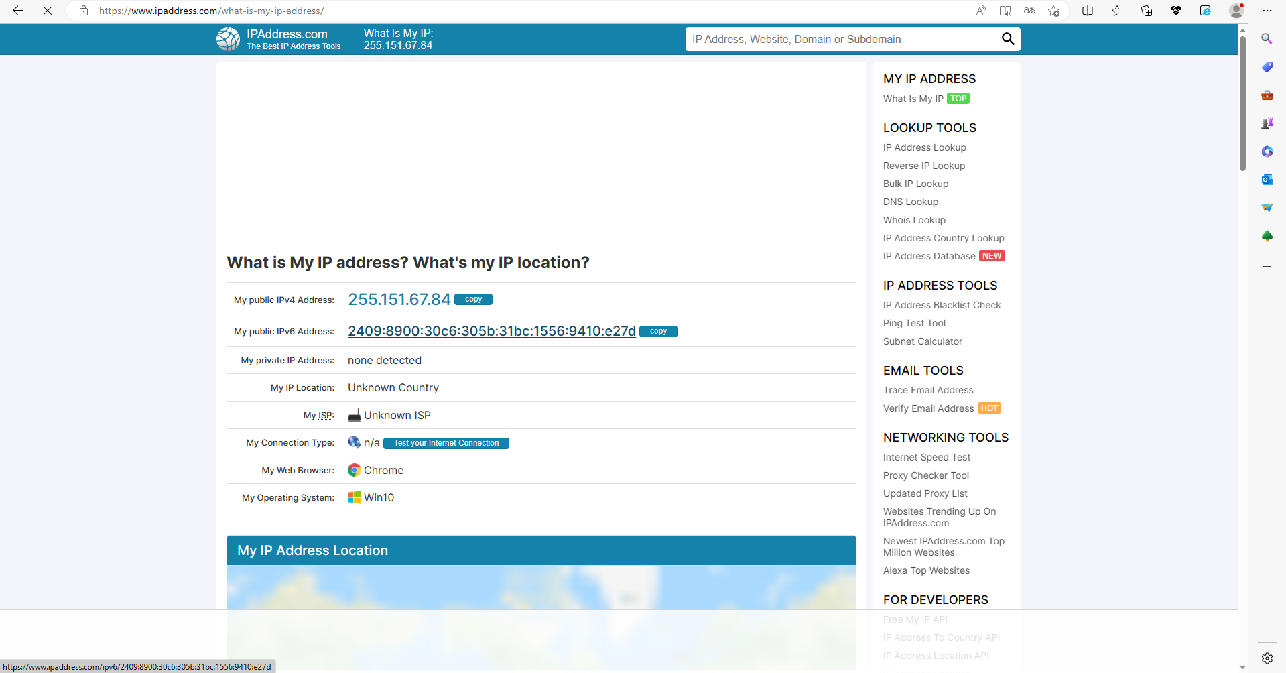Click the page vertical scrollbar

click(1242, 104)
